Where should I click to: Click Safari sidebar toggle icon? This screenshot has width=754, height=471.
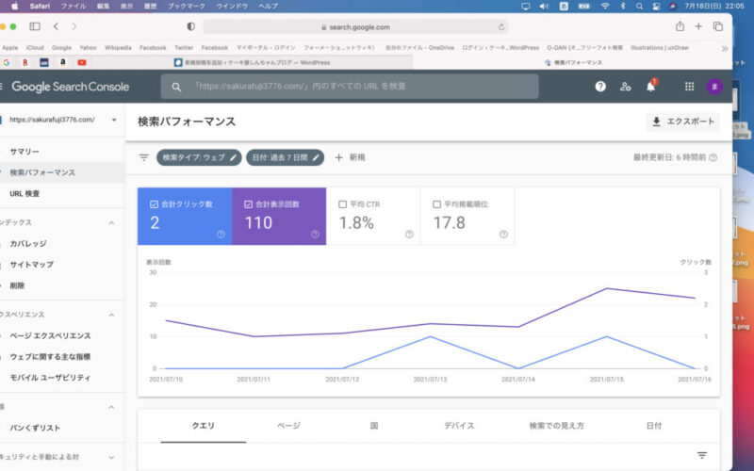[35, 27]
